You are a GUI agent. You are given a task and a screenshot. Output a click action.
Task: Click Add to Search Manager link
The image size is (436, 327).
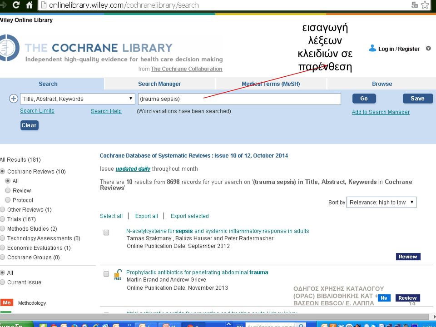381,112
